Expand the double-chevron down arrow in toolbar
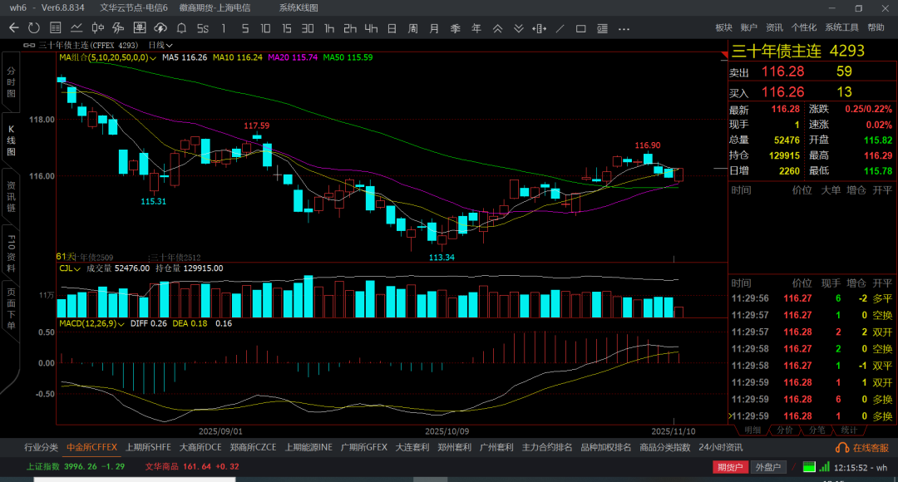The width and height of the screenshot is (898, 482). tap(518, 27)
